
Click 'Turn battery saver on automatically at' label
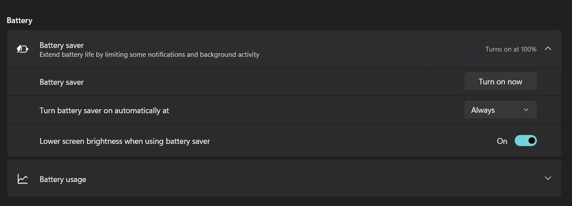104,111
